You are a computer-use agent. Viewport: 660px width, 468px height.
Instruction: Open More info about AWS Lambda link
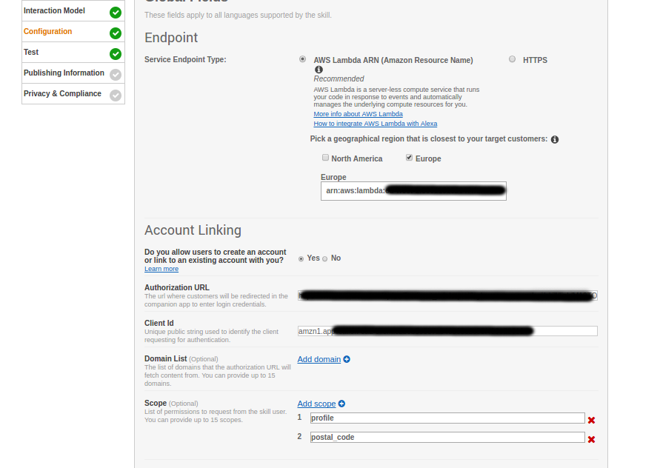pyautogui.click(x=359, y=114)
